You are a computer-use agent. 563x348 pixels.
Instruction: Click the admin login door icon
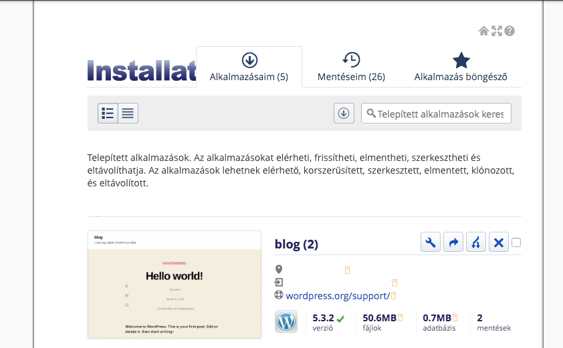[279, 283]
